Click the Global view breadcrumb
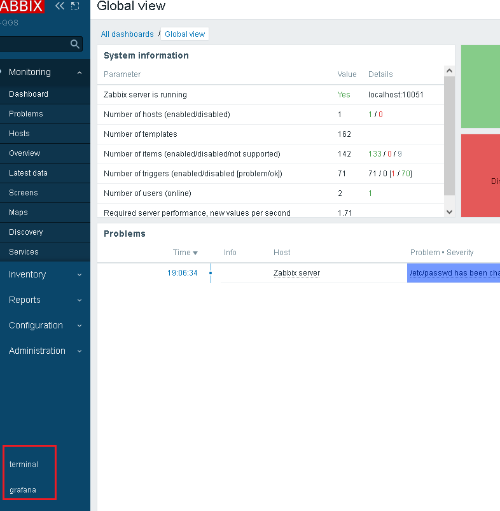This screenshot has width=500, height=511. click(x=184, y=34)
